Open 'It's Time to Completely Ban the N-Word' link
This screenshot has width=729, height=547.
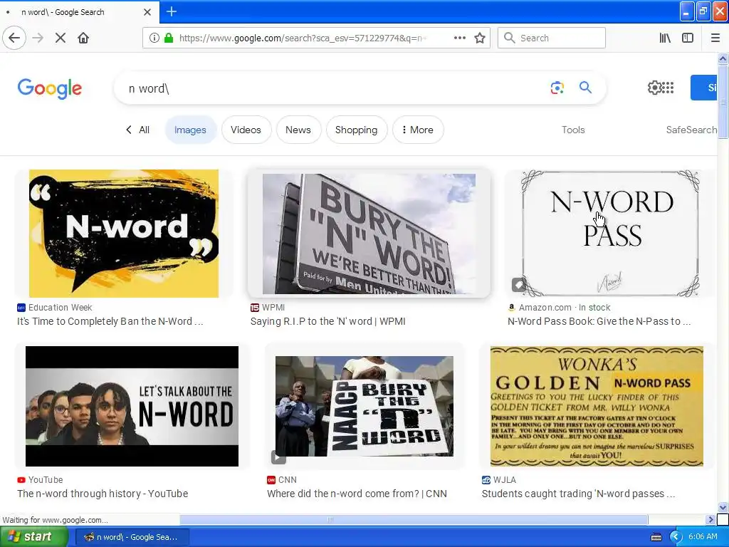pos(110,321)
